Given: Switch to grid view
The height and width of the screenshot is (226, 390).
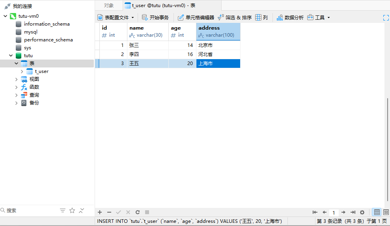Looking at the screenshot, I should pos(377,212).
